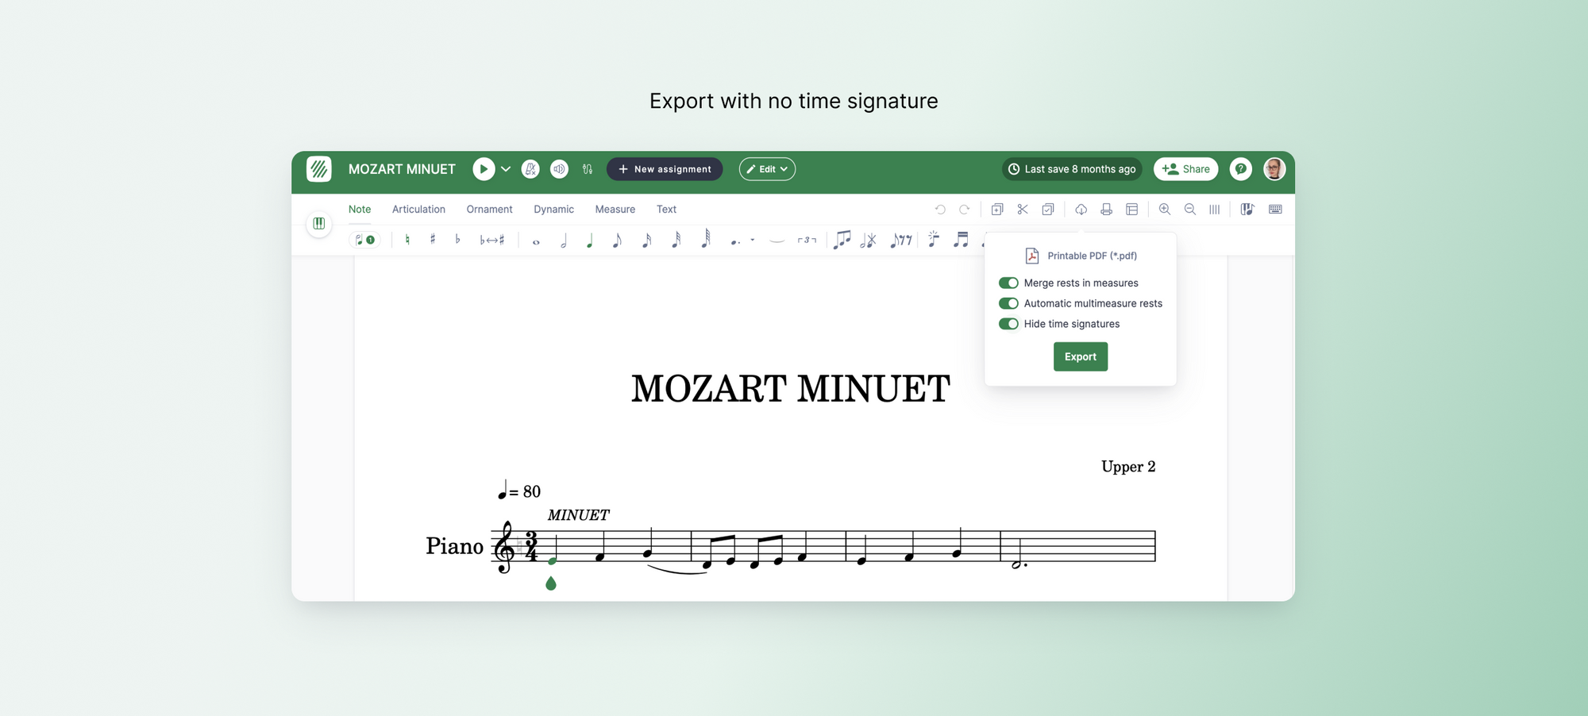Screen dimensions: 1588x716
Task: Click the crossed-out note delete icon
Action: (x=869, y=240)
